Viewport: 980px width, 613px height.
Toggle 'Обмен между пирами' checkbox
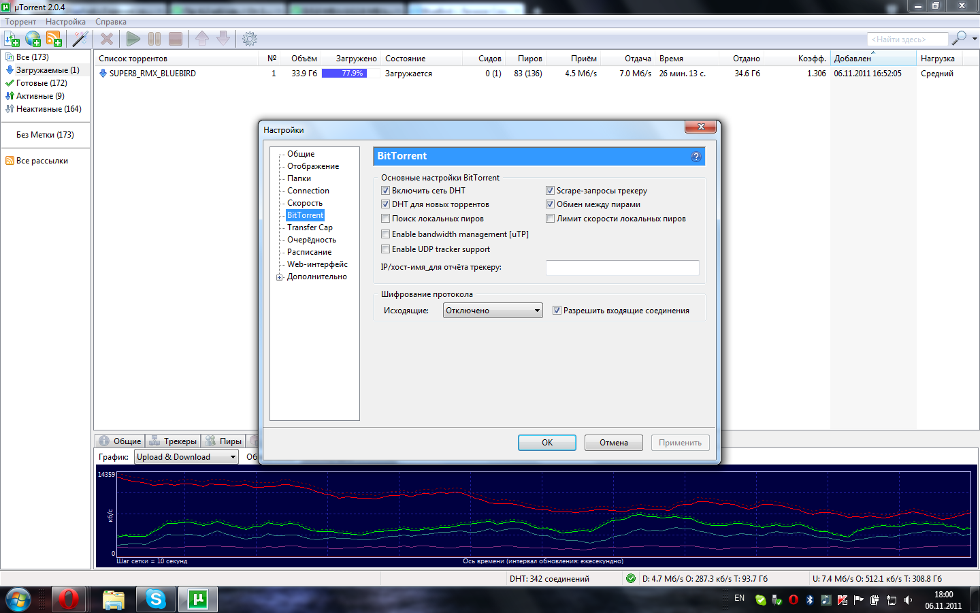(x=550, y=204)
